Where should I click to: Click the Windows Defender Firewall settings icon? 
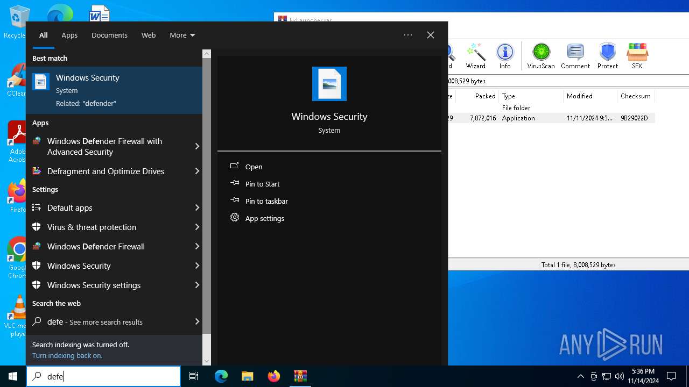coord(37,246)
